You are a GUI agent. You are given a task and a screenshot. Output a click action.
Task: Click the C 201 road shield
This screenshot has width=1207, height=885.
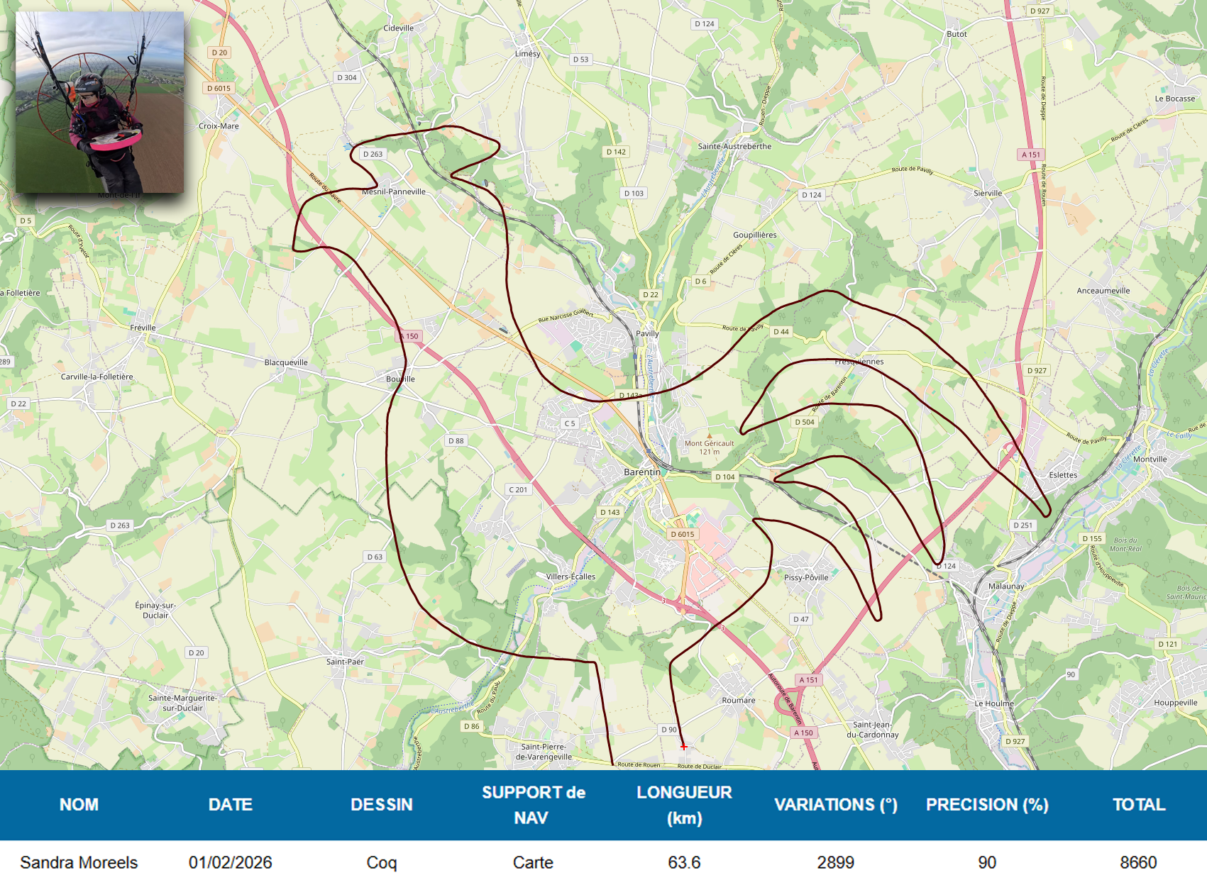coord(519,489)
